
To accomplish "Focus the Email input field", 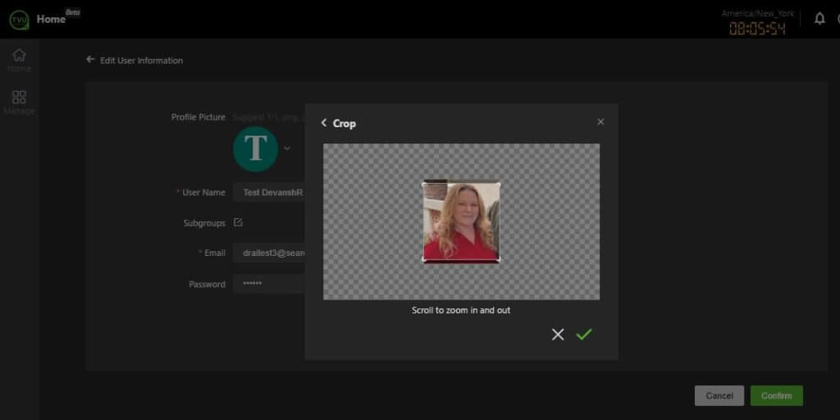I will (x=269, y=253).
